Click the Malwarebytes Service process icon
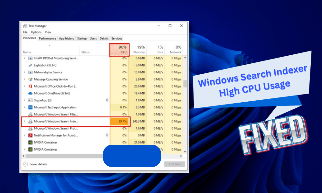Image resolution: width=322 pixels, height=193 pixels. [x=30, y=72]
